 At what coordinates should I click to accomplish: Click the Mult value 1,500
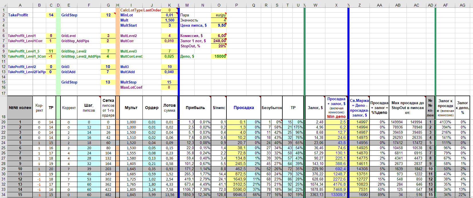[x=169, y=20]
